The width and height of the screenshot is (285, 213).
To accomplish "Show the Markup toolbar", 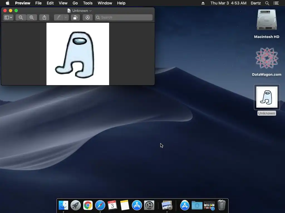I will point(88,17).
